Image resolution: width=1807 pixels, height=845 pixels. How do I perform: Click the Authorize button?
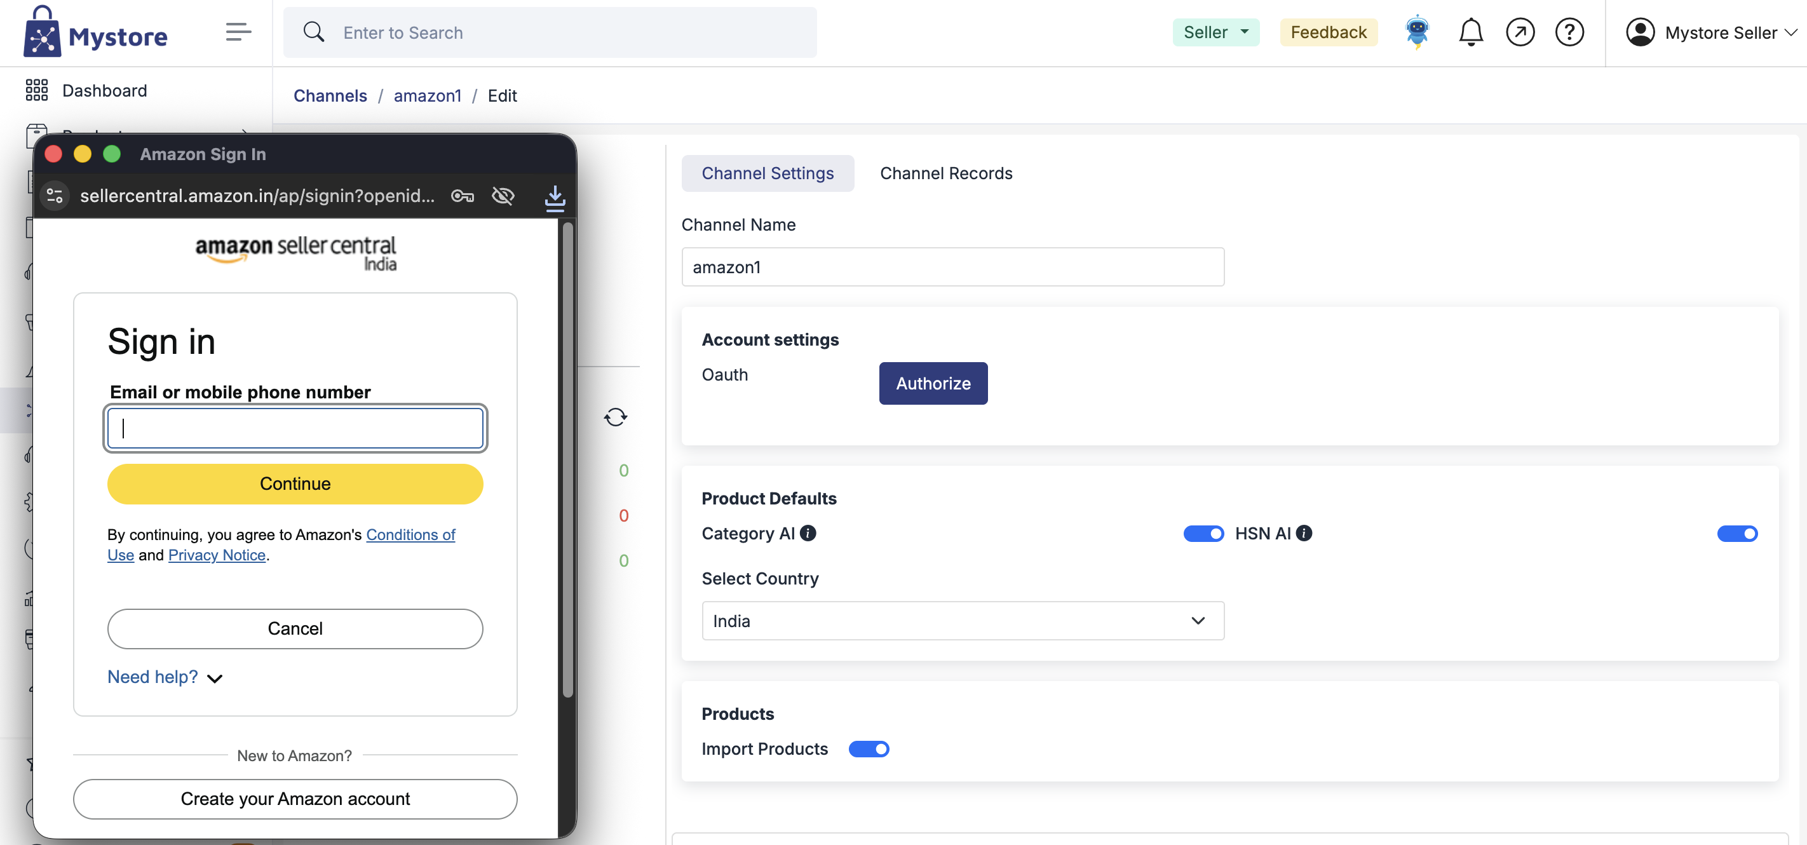932,383
